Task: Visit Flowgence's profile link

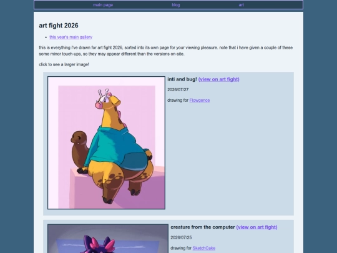Action: [x=200, y=100]
